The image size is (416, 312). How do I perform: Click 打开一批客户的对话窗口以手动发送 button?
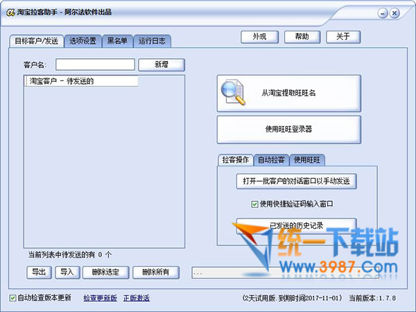click(x=297, y=182)
